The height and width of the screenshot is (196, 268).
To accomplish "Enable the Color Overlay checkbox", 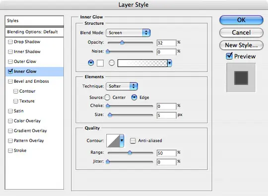I will [x=10, y=121].
